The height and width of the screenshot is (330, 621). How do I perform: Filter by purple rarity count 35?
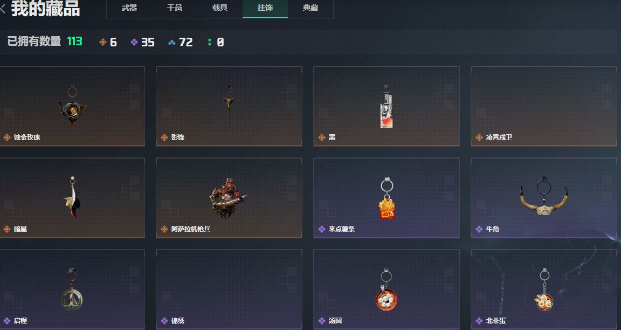pyautogui.click(x=142, y=42)
